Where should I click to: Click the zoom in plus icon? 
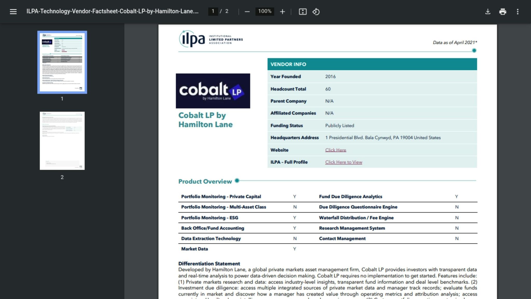282,11
